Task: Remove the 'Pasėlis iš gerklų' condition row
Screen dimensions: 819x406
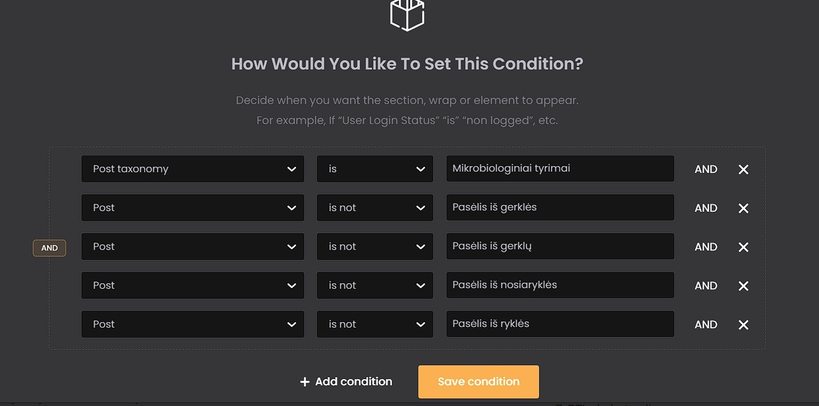Action: 743,247
